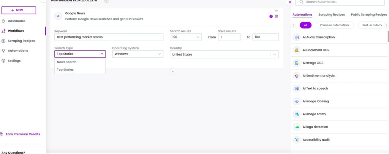Click the Dashboard sidebar icon
Image resolution: width=389 pixels, height=154 pixels.
click(3, 21)
